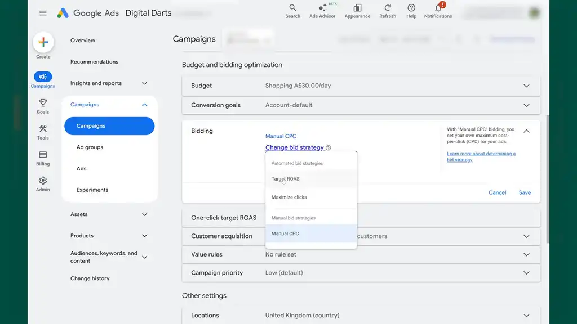Open the Search tool in top bar
The image size is (577, 324).
pyautogui.click(x=292, y=11)
